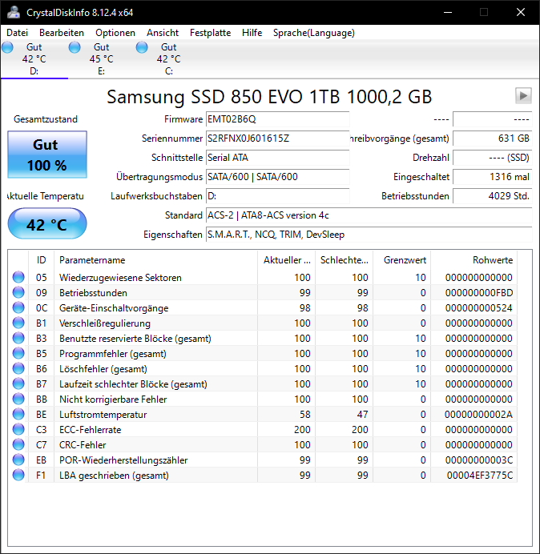Viewport: 540px width, 554px height.
Task: Close the CrystalDiskInfo window
Action: point(521,12)
